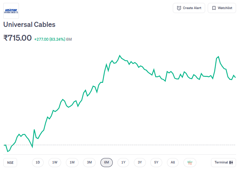Show the All time price history

[173, 162]
